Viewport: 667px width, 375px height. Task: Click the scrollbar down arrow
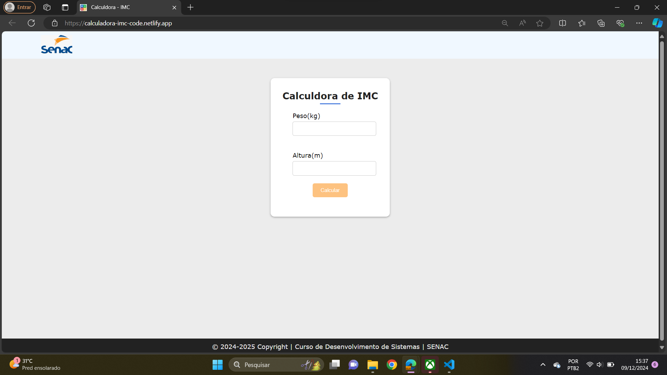pyautogui.click(x=662, y=348)
